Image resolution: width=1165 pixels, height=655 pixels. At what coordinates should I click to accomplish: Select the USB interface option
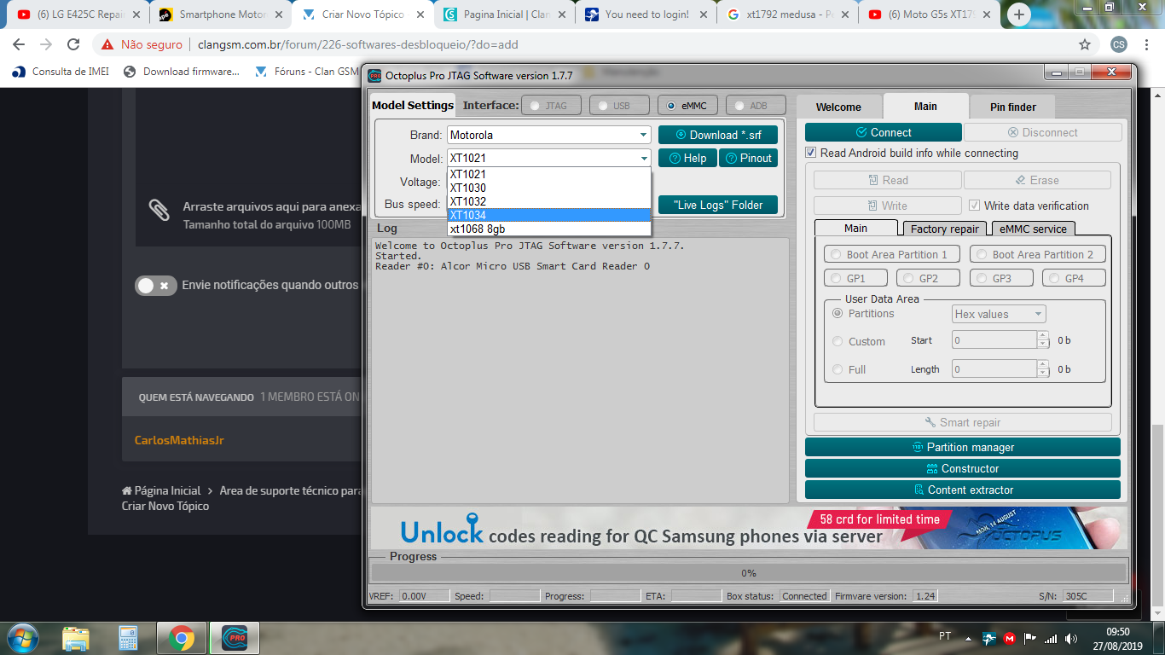(x=619, y=106)
